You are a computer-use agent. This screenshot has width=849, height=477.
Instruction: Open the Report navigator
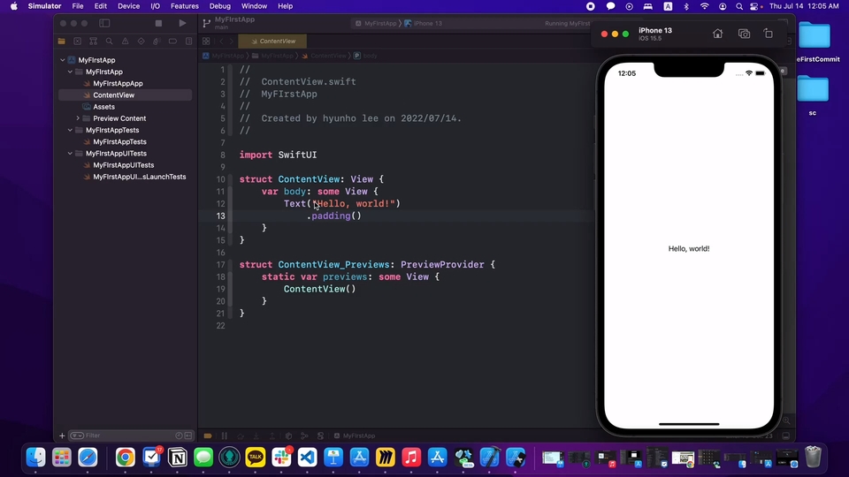(188, 42)
